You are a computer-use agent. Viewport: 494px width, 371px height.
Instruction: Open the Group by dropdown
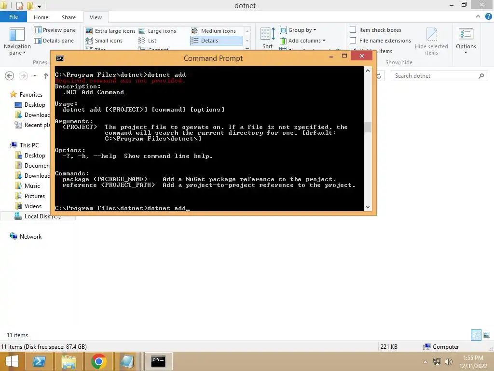pyautogui.click(x=298, y=30)
